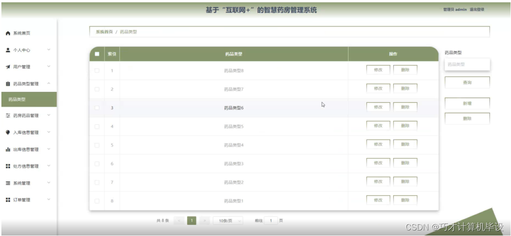Click the 退出登录 logout link
The height and width of the screenshot is (236, 511).
pos(477,9)
